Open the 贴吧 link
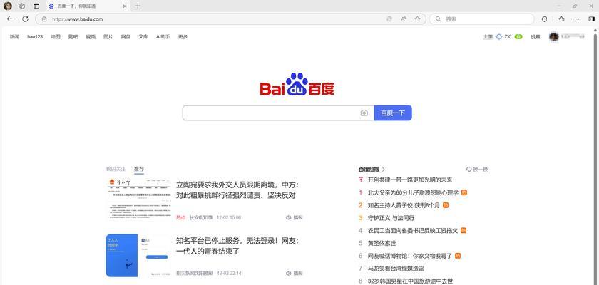The height and width of the screenshot is (285, 599). point(73,37)
